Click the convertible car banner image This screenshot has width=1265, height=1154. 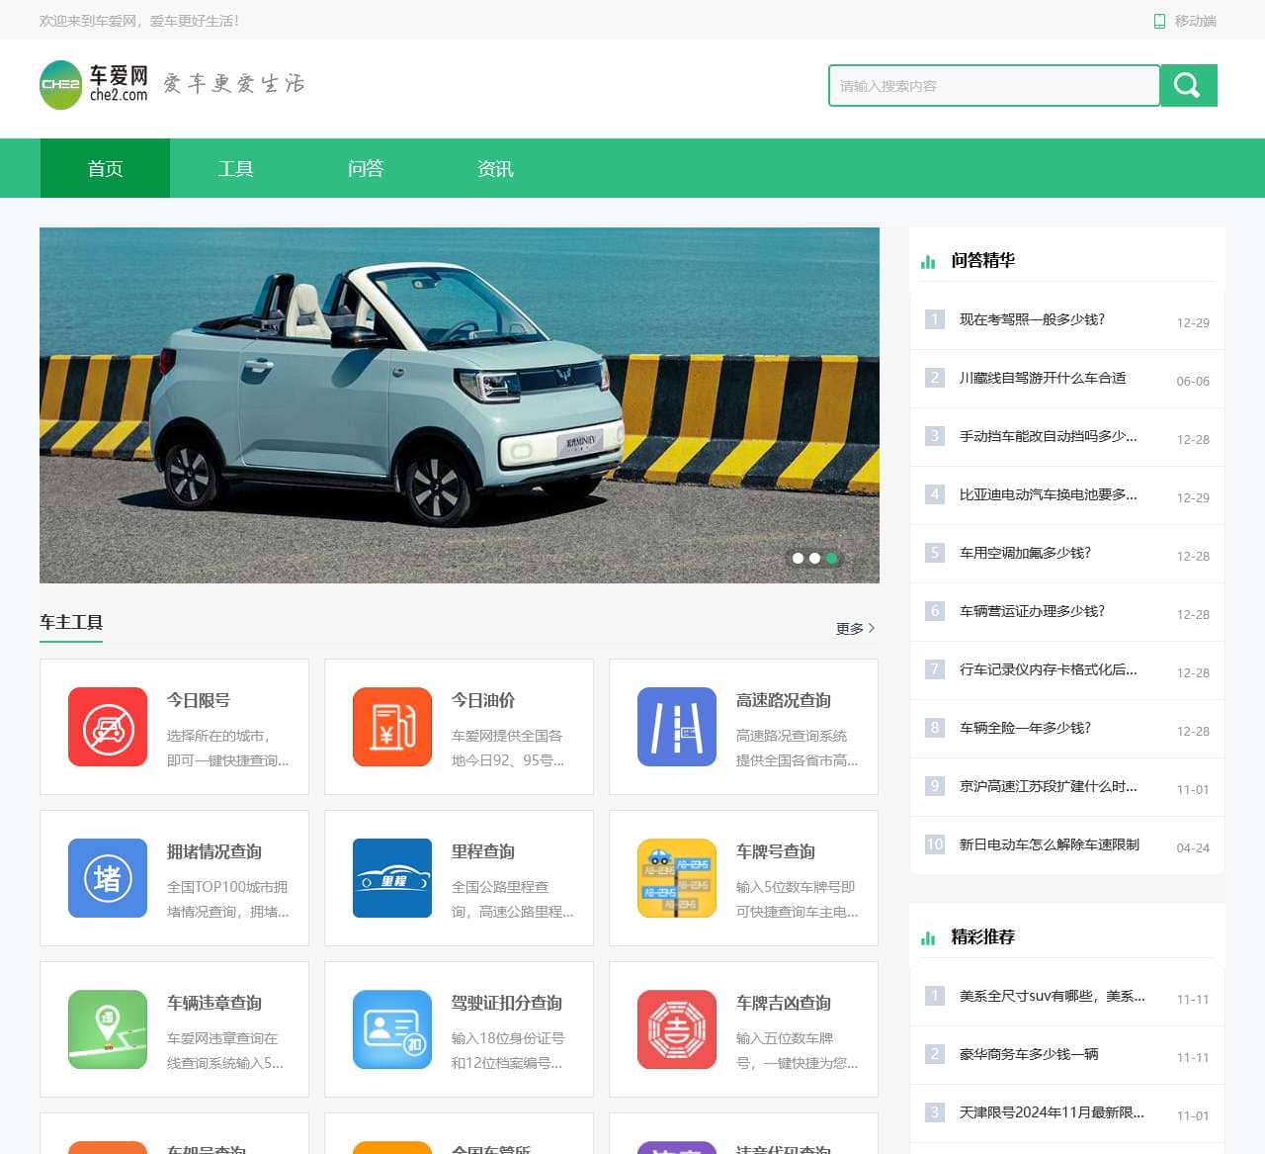coord(460,405)
